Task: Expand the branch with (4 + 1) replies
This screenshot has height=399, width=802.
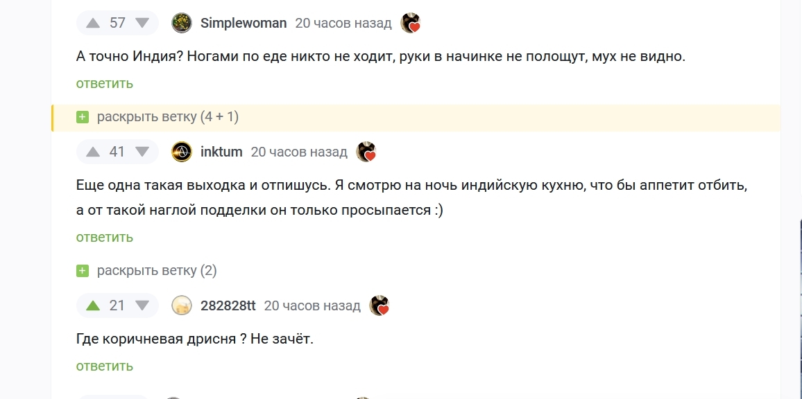Action: 167,117
